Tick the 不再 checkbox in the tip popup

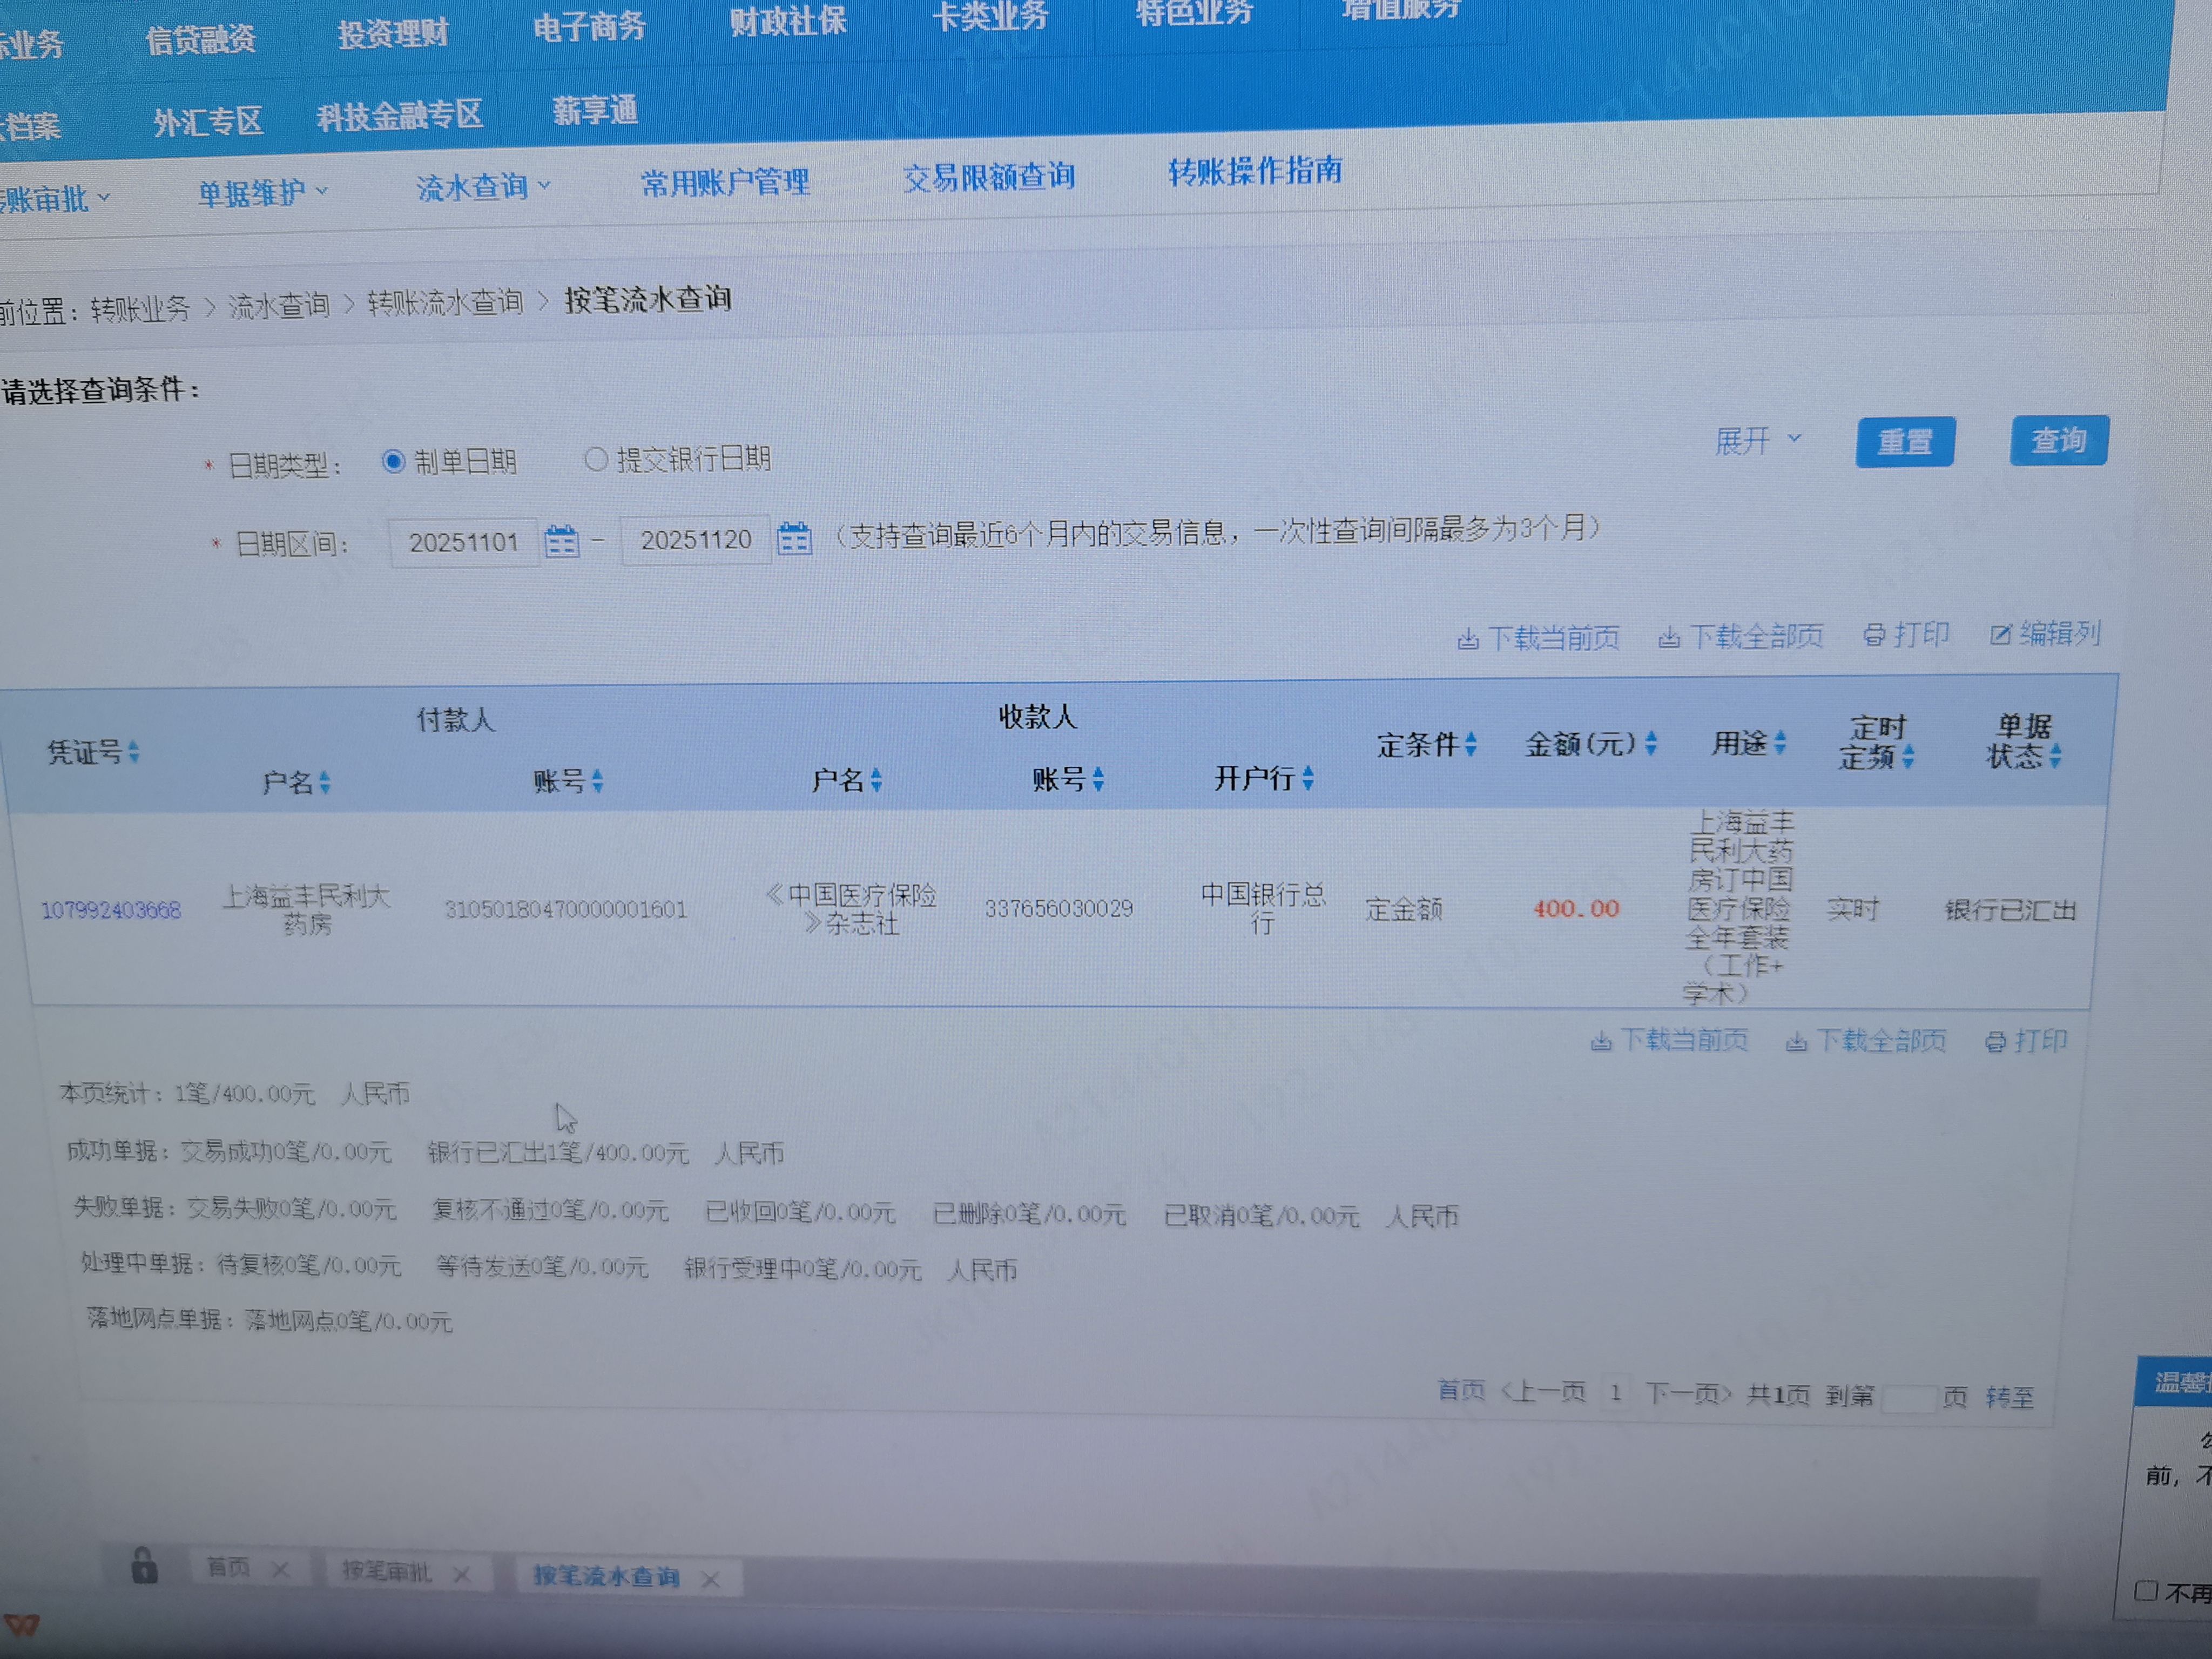coord(2145,1591)
